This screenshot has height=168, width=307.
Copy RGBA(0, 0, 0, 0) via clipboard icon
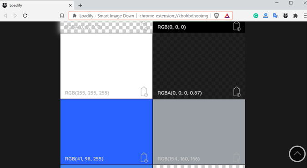click(x=144, y=26)
